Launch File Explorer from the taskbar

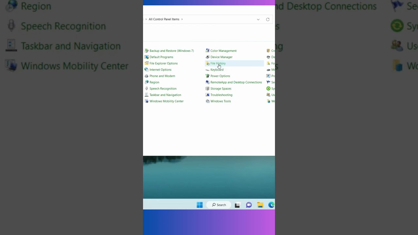(260, 205)
